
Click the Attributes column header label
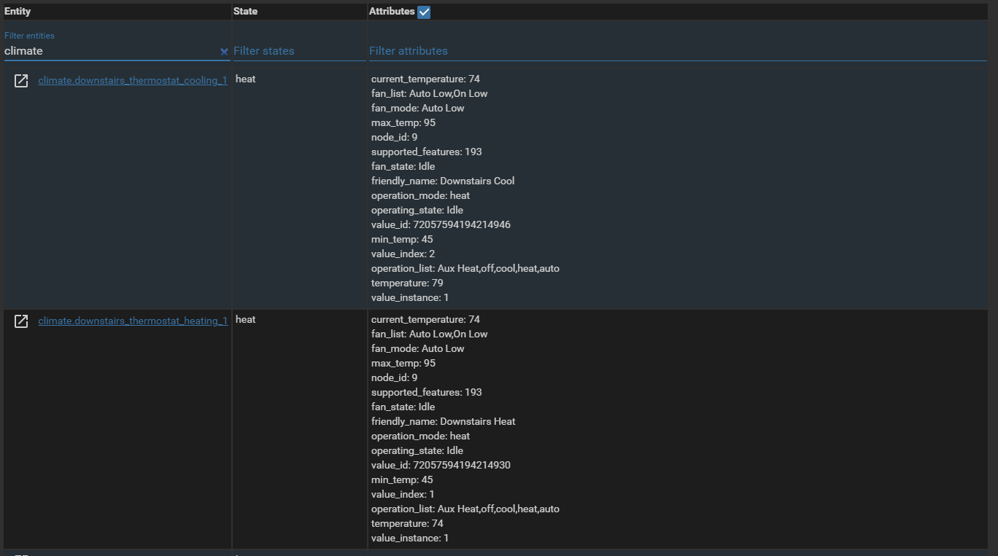click(x=392, y=12)
